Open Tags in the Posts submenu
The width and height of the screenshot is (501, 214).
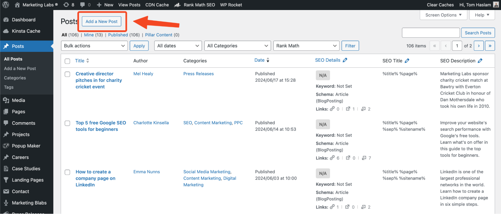point(9,87)
